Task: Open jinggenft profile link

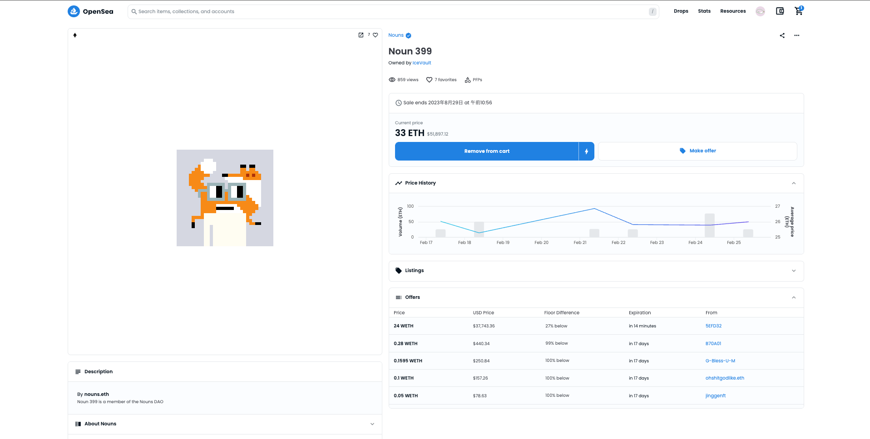Action: (716, 396)
